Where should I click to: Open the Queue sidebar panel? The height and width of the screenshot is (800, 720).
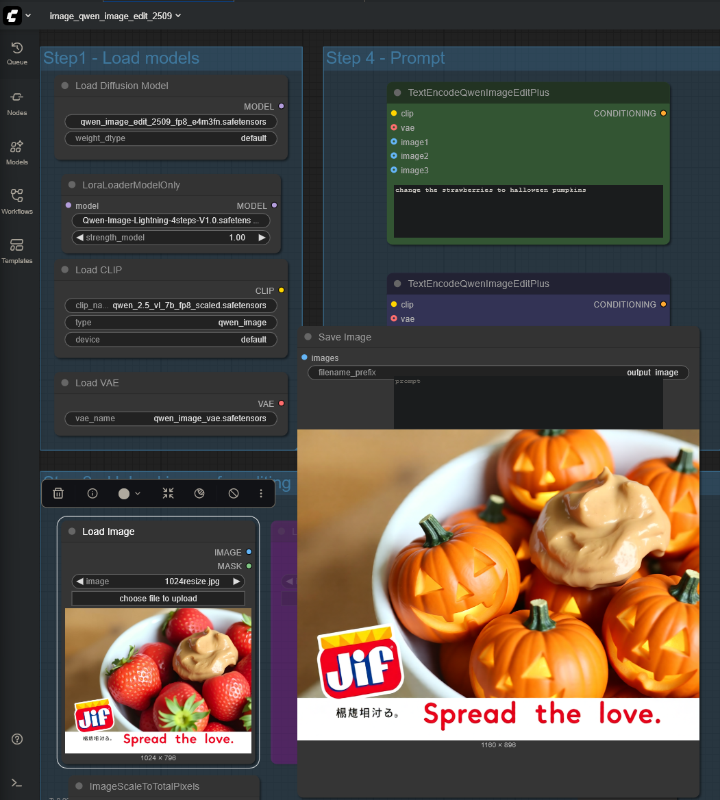(x=17, y=53)
